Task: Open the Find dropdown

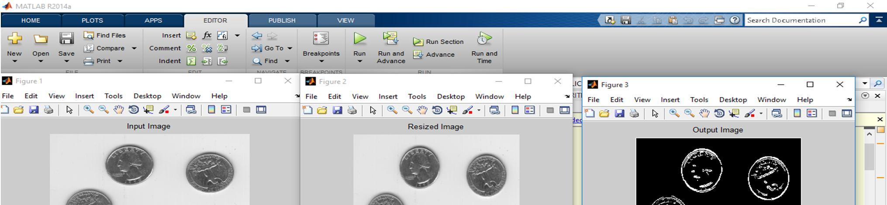Action: pos(287,61)
